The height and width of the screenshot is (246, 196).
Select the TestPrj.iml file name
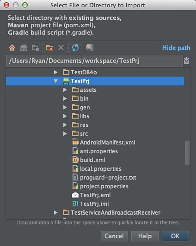tap(94, 204)
